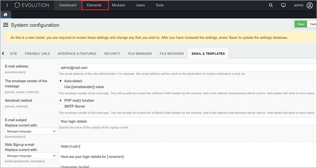The height and width of the screenshot is (168, 317).
Task: Select PHP mail() function radio button
Action: [61, 100]
